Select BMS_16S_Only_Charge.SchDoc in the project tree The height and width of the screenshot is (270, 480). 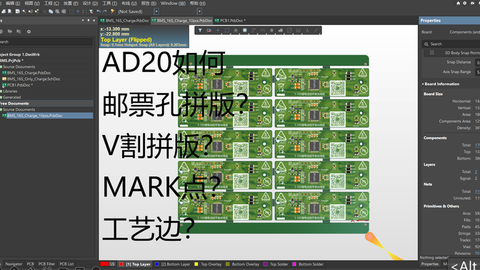click(x=34, y=79)
